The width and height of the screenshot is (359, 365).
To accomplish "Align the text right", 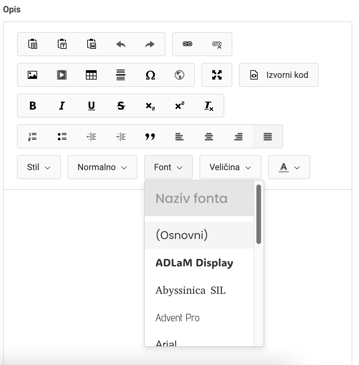I will coord(238,136).
